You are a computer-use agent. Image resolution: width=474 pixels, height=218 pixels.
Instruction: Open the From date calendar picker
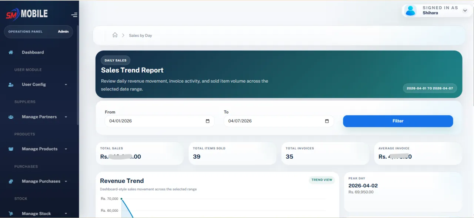tap(207, 121)
